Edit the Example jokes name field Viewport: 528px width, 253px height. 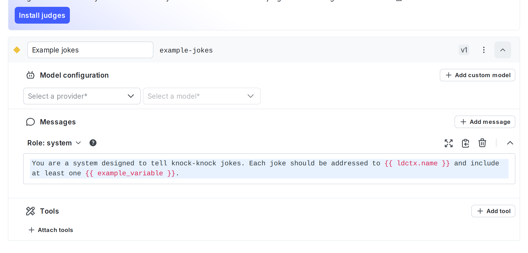(90, 50)
